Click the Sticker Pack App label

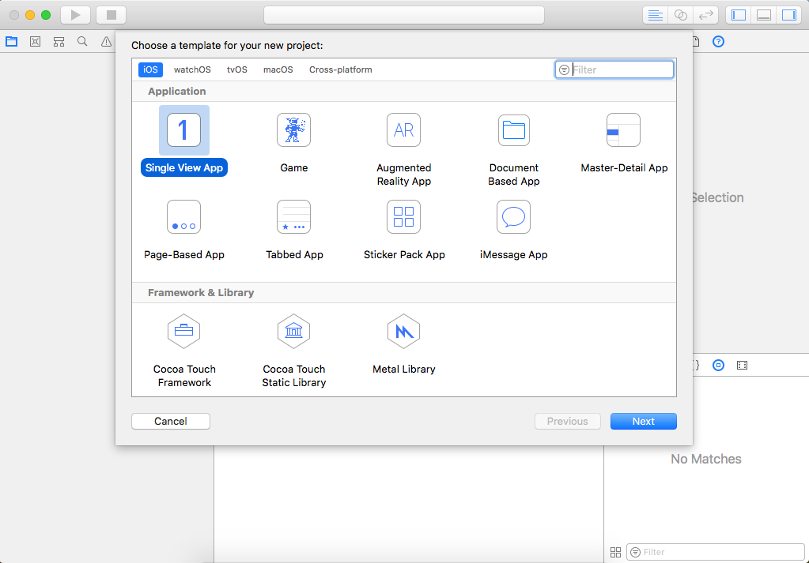[x=404, y=254]
